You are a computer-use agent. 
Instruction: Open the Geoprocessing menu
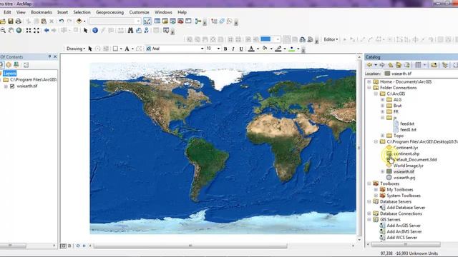click(109, 12)
